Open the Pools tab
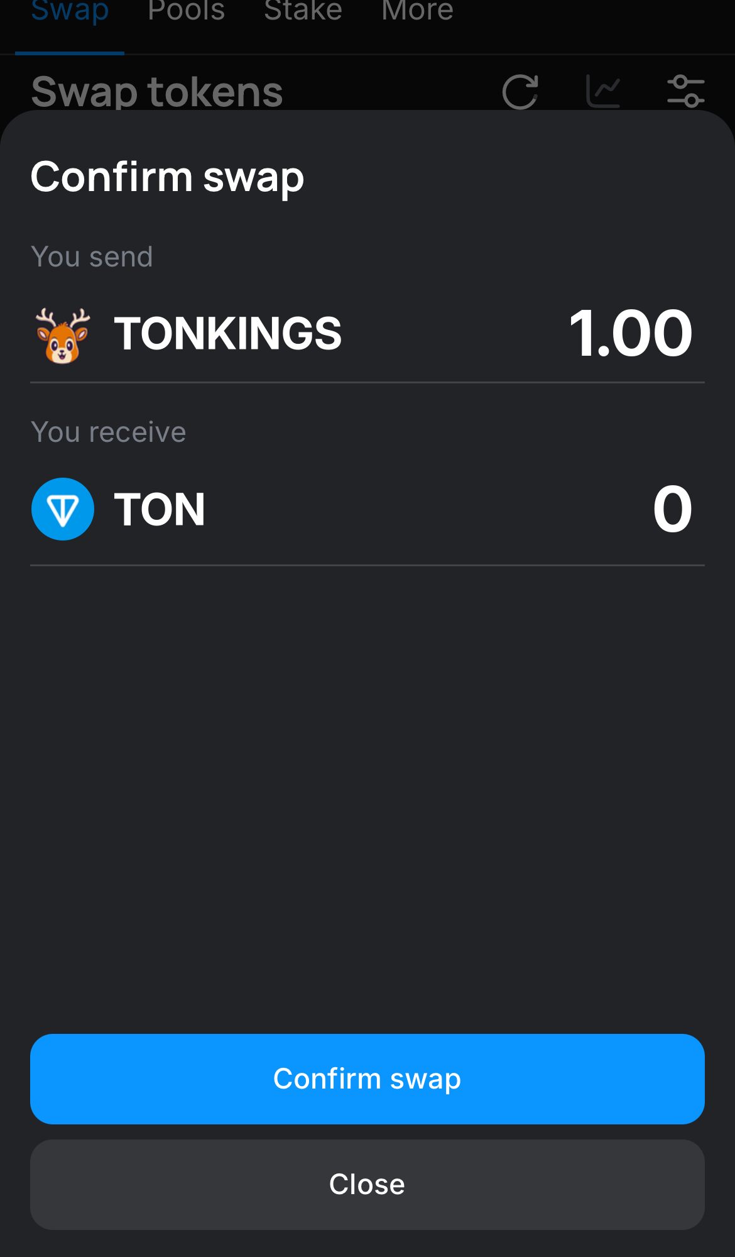 (x=187, y=11)
